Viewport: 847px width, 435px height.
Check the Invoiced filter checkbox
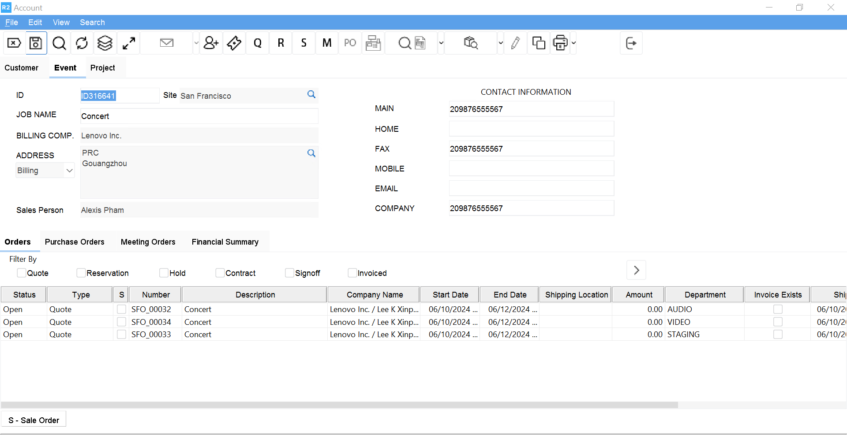352,273
